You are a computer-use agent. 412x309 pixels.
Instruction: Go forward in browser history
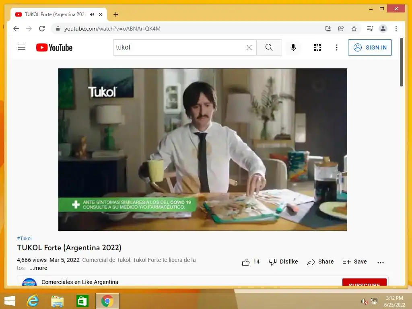[29, 29]
